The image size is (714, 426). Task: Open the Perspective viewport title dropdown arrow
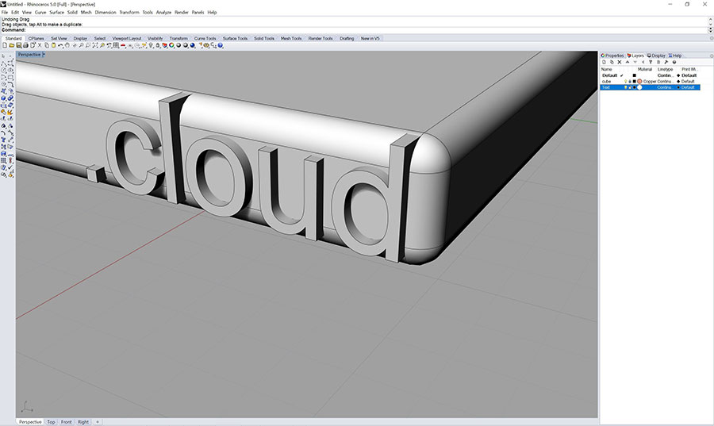(x=44, y=55)
